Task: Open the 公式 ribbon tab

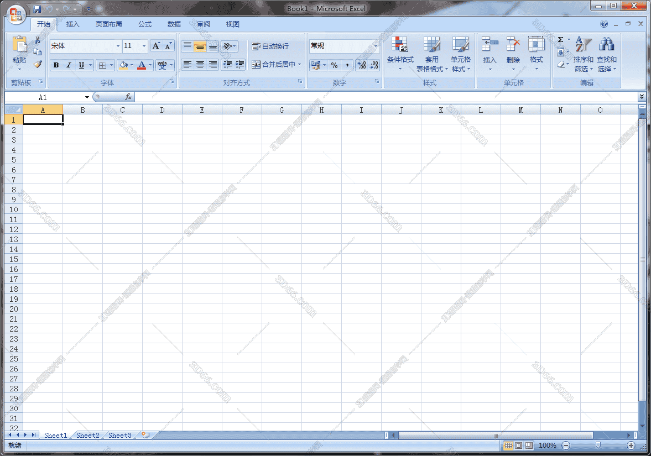Action: (145, 24)
